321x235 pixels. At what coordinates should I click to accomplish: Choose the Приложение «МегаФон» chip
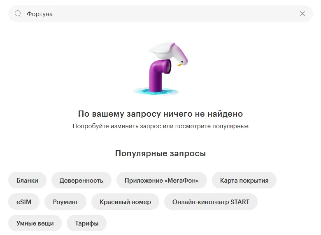click(161, 180)
